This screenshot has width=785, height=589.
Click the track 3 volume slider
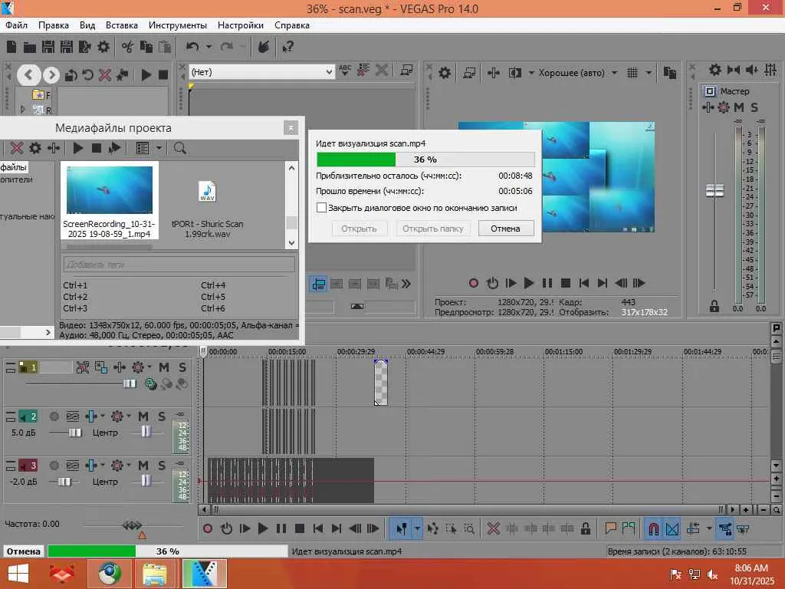[x=64, y=482]
